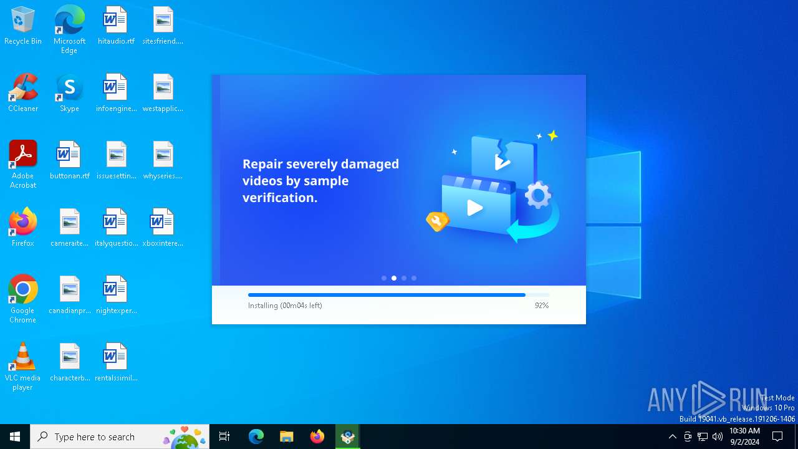
Task: Open CCleaner desktop shortcut
Action: (x=23, y=94)
